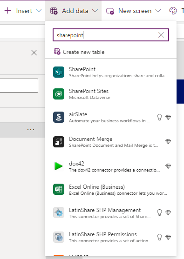Select the Excel Online (Business) icon
This screenshot has height=259, width=184.
59,189
